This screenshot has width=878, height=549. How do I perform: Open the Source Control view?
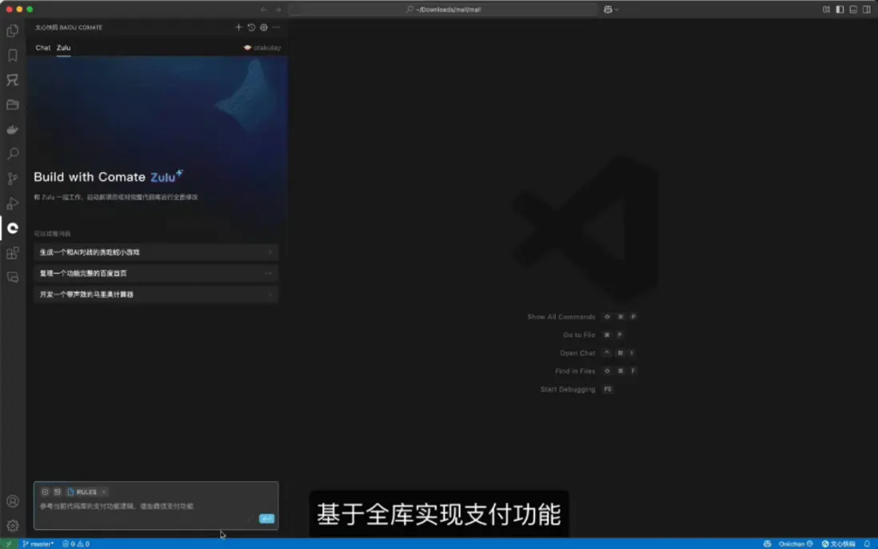tap(11, 178)
